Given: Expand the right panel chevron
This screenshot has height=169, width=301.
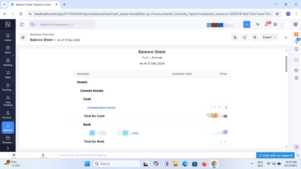Looking at the screenshot, I should (x=296, y=147).
